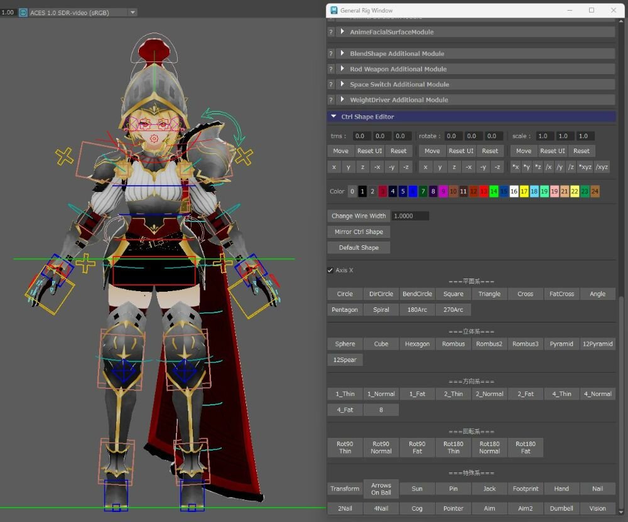Open help for Space Switch Additional Module
The image size is (628, 522).
pyautogui.click(x=331, y=85)
